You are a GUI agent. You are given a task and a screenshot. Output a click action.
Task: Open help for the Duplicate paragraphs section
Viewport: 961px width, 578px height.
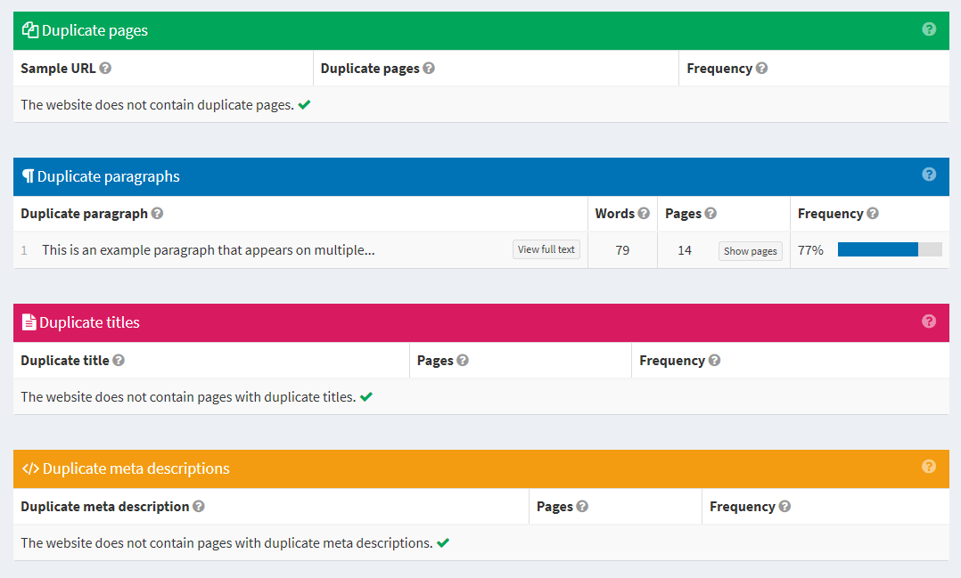[929, 175]
